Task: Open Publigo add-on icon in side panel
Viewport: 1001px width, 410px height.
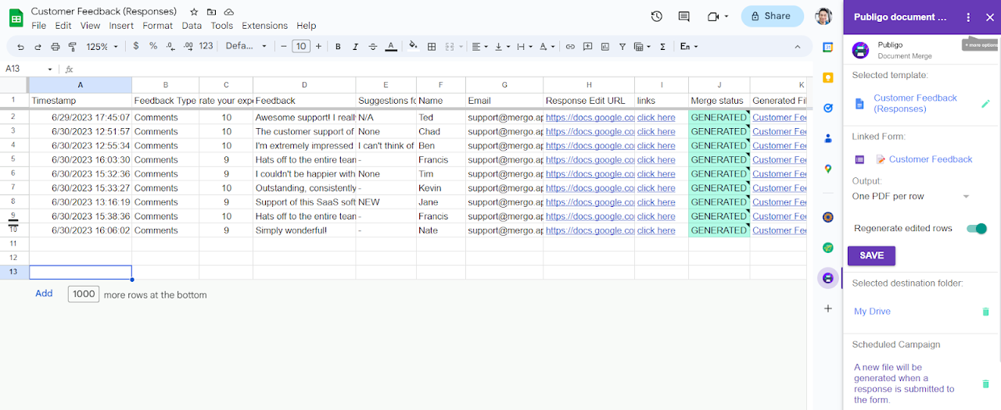Action: pos(828,278)
